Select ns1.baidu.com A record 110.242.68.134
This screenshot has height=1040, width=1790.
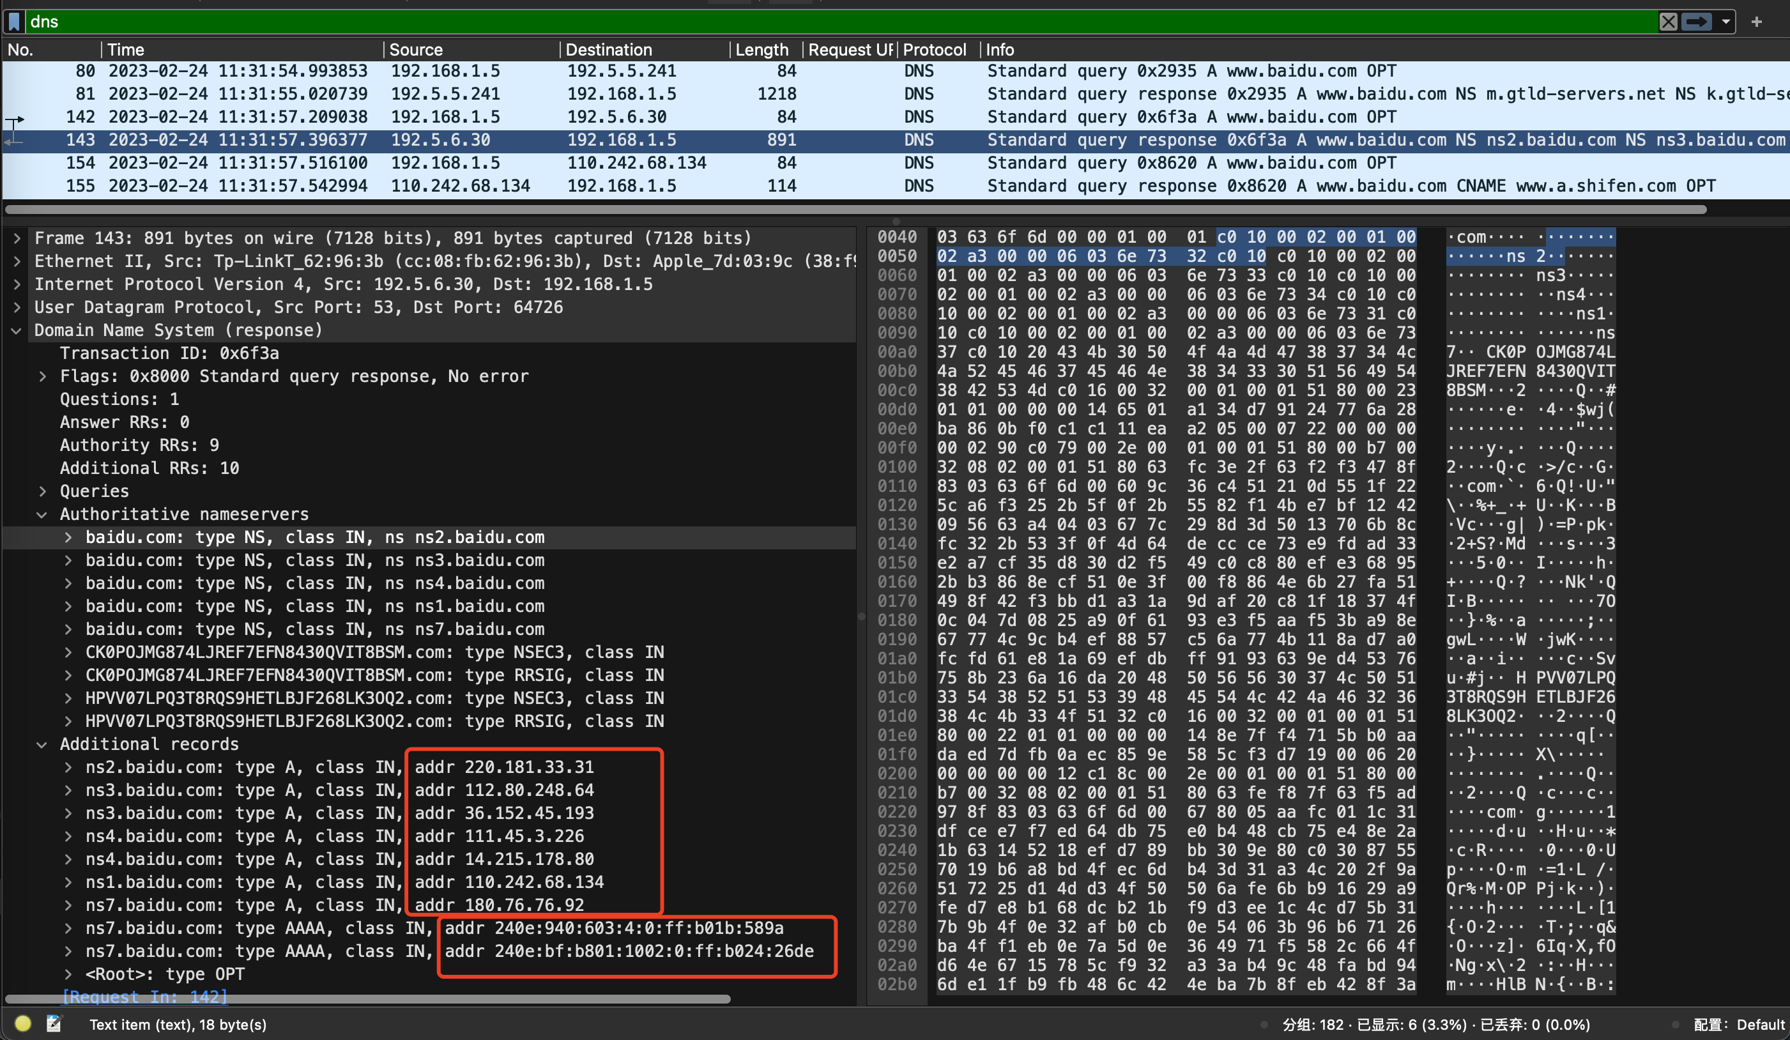click(429, 882)
